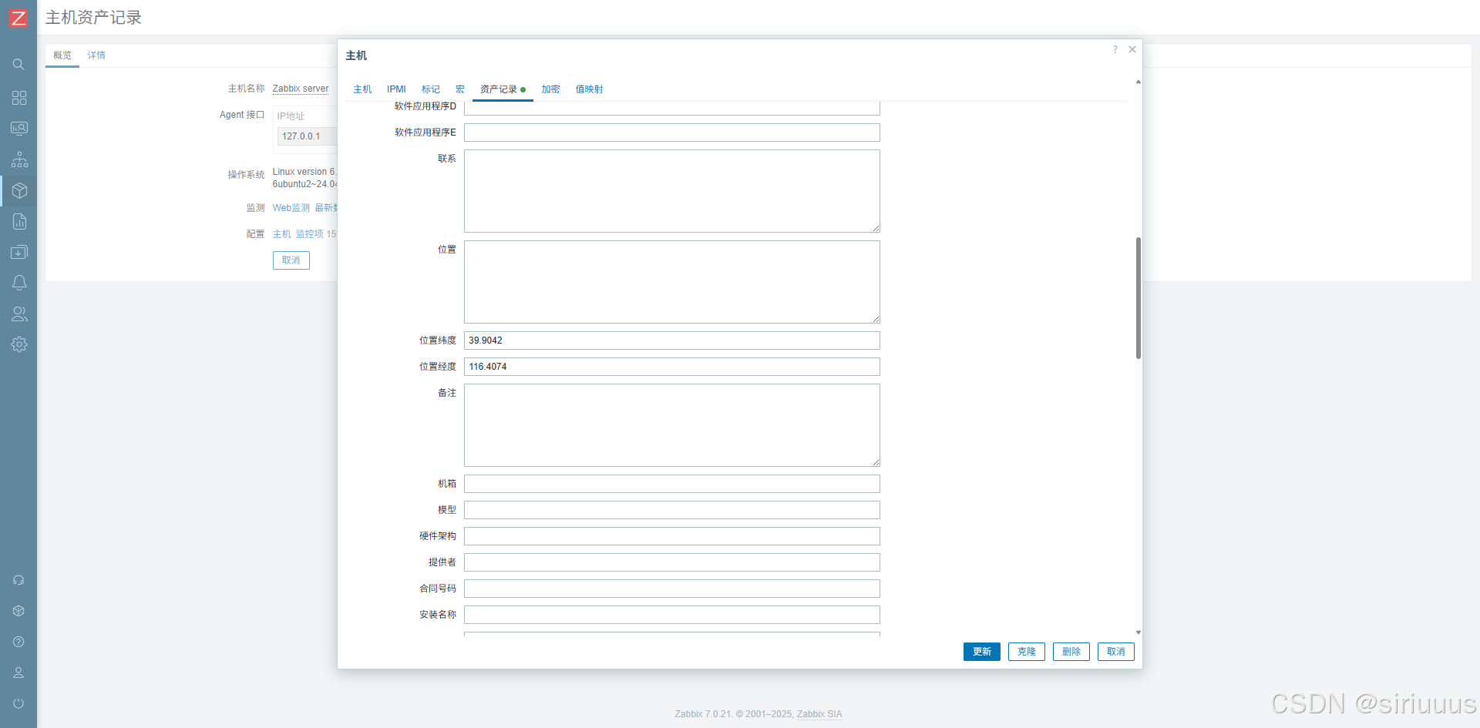Click the Sign out power icon
This screenshot has height=728, width=1480.
coord(18,703)
